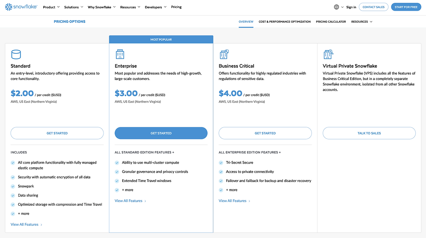Click checkmark icon beside Tri-Secret Secure
Image resolution: width=426 pixels, height=238 pixels.
click(221, 163)
